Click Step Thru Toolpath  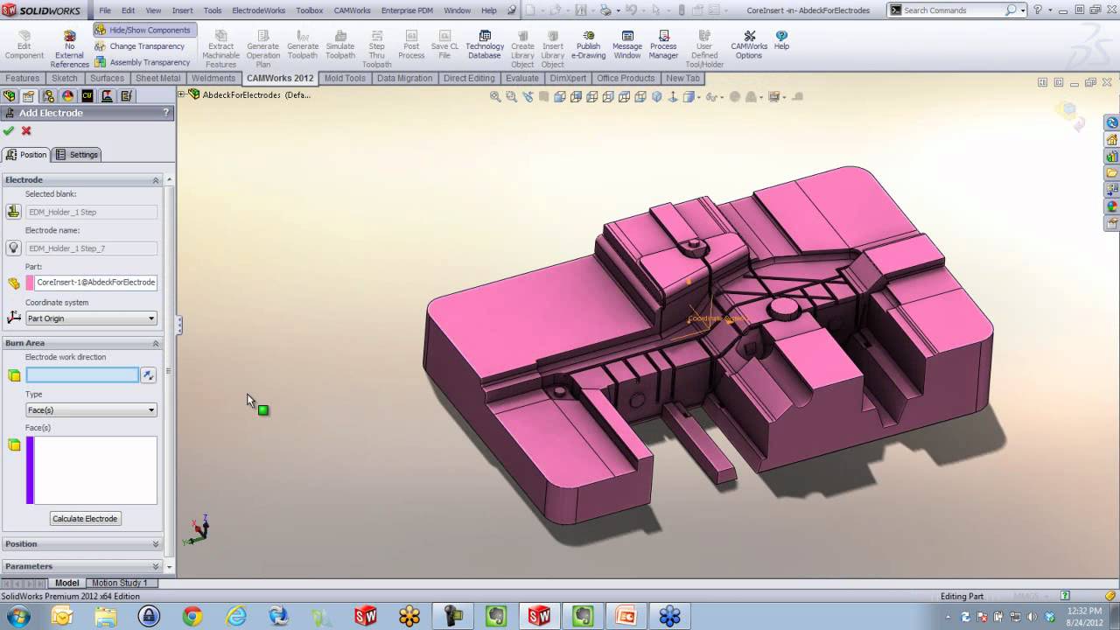(377, 49)
